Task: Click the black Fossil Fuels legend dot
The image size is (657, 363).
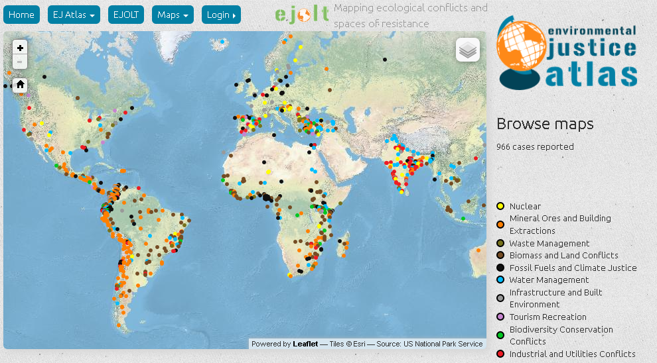Action: click(500, 268)
